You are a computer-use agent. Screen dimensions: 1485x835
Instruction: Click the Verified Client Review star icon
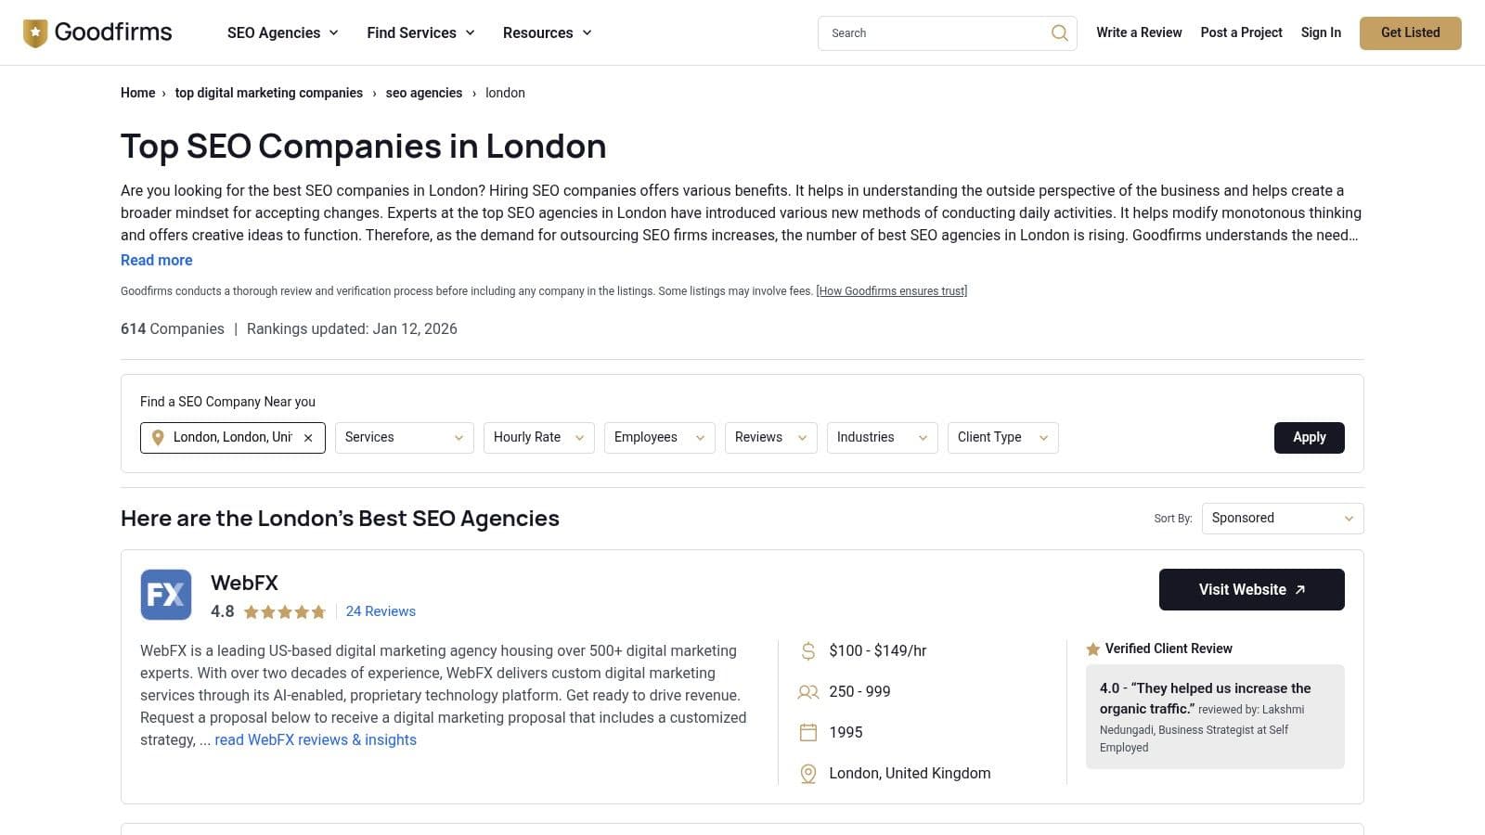(x=1093, y=649)
